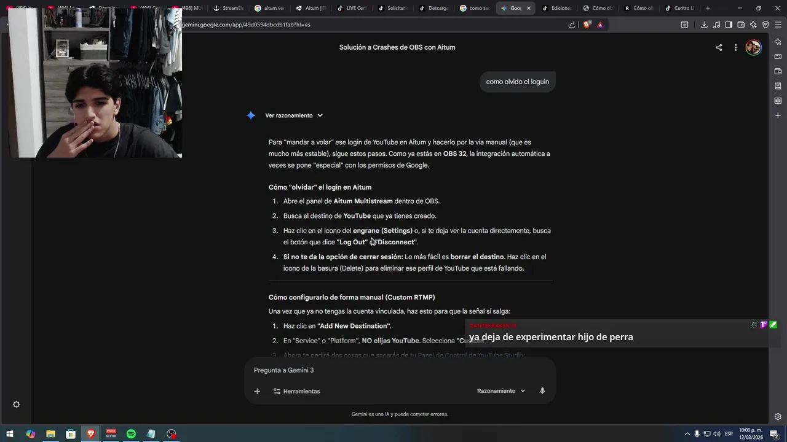Viewport: 787px width, 442px height.
Task: Switch to the Ediciones TikTok tab
Action: click(557, 8)
